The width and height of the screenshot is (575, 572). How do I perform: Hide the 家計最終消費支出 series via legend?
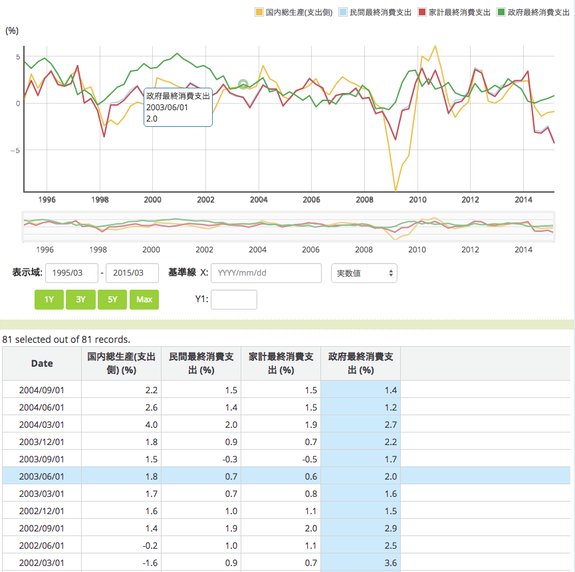click(423, 13)
